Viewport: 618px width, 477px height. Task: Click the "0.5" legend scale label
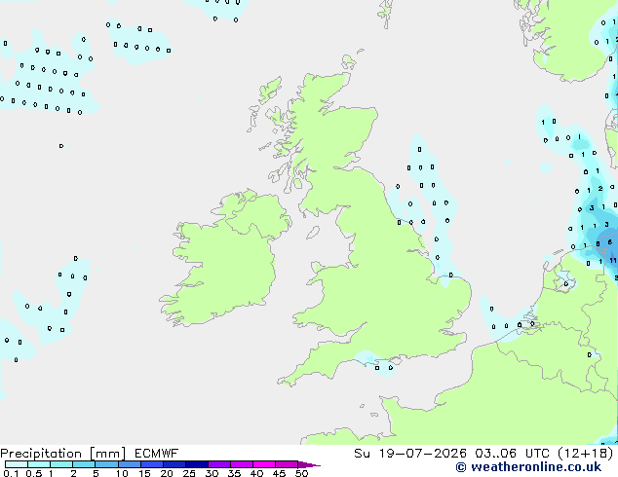tap(34, 473)
